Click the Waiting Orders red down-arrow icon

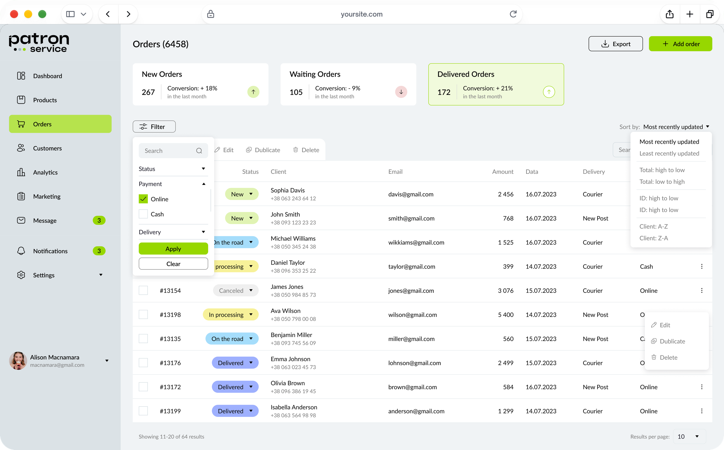[401, 92]
